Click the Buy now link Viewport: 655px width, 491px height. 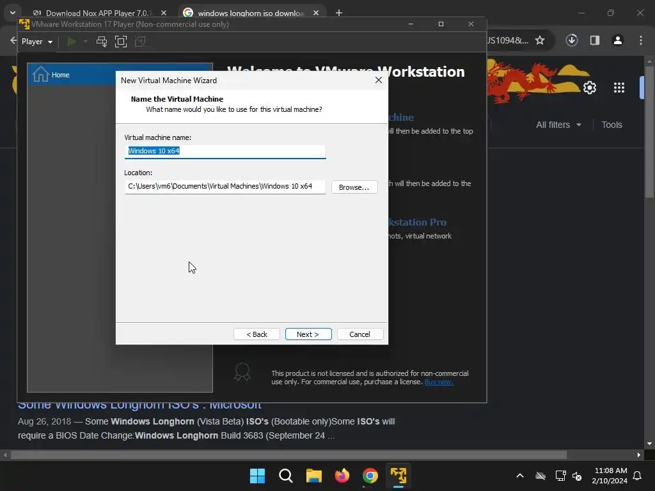point(439,382)
